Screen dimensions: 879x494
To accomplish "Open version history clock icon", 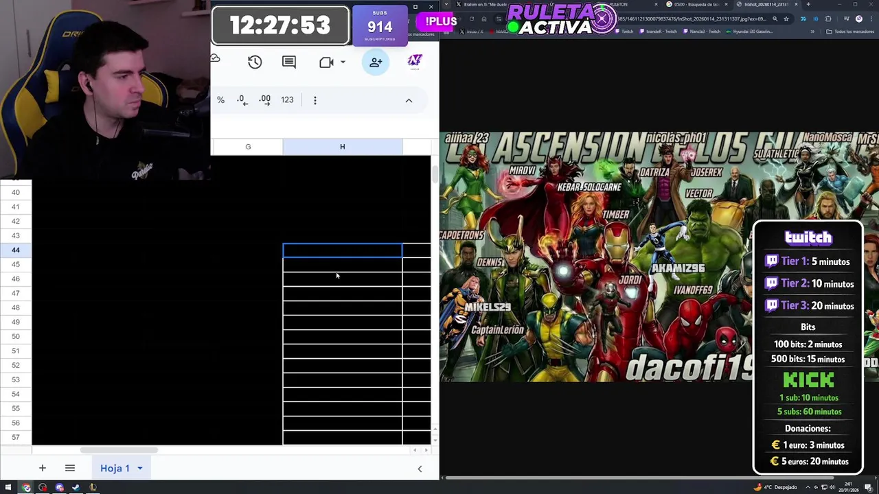I will 255,62.
